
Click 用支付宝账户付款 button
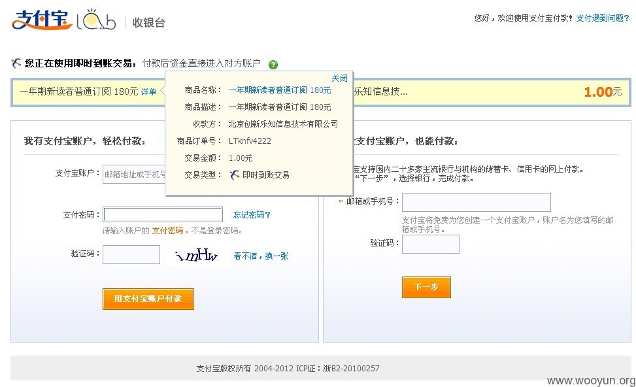148,299
